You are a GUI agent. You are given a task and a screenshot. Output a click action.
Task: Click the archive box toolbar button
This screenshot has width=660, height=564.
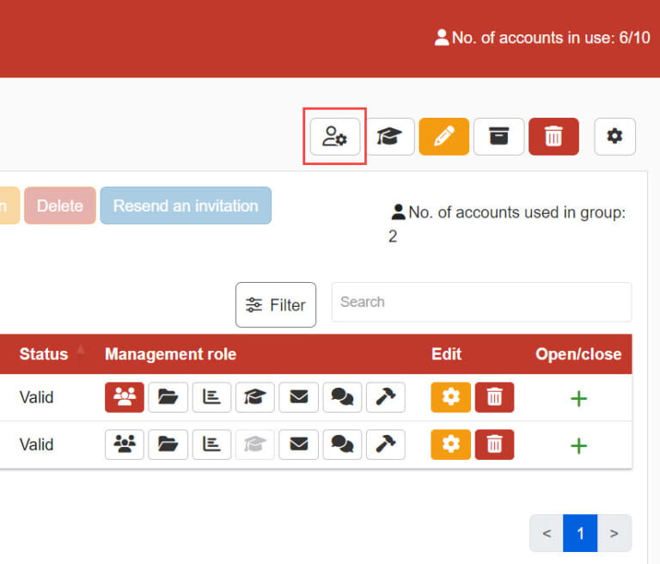point(498,137)
